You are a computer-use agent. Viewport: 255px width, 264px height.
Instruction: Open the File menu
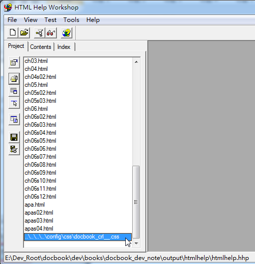(12, 20)
